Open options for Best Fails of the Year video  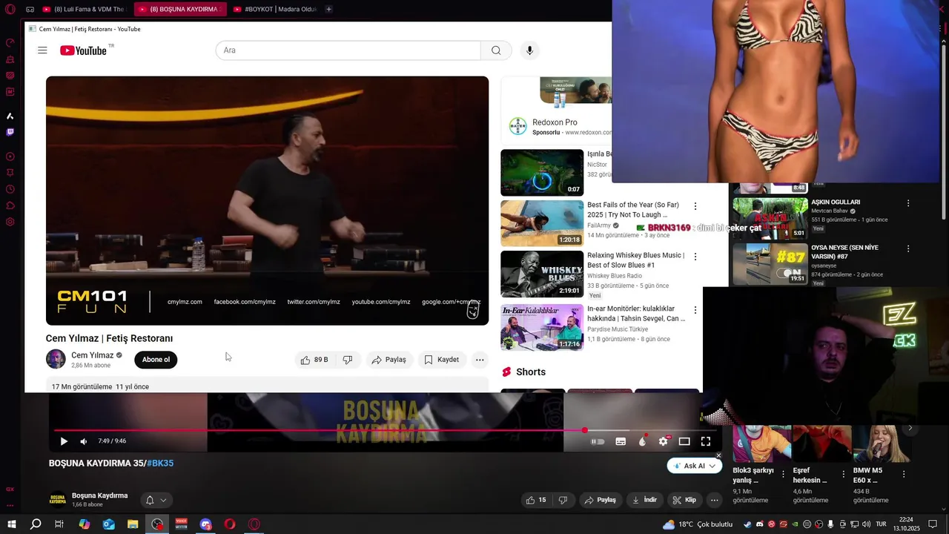pyautogui.click(x=695, y=206)
